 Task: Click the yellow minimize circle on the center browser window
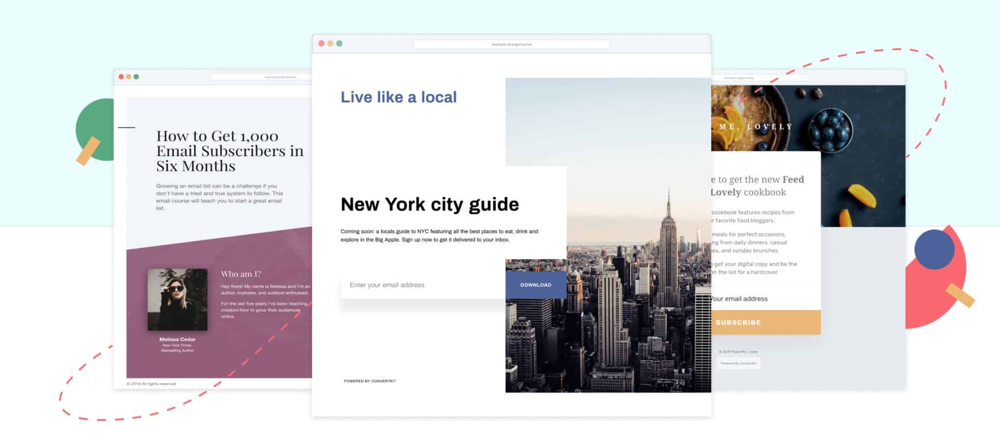coord(330,43)
